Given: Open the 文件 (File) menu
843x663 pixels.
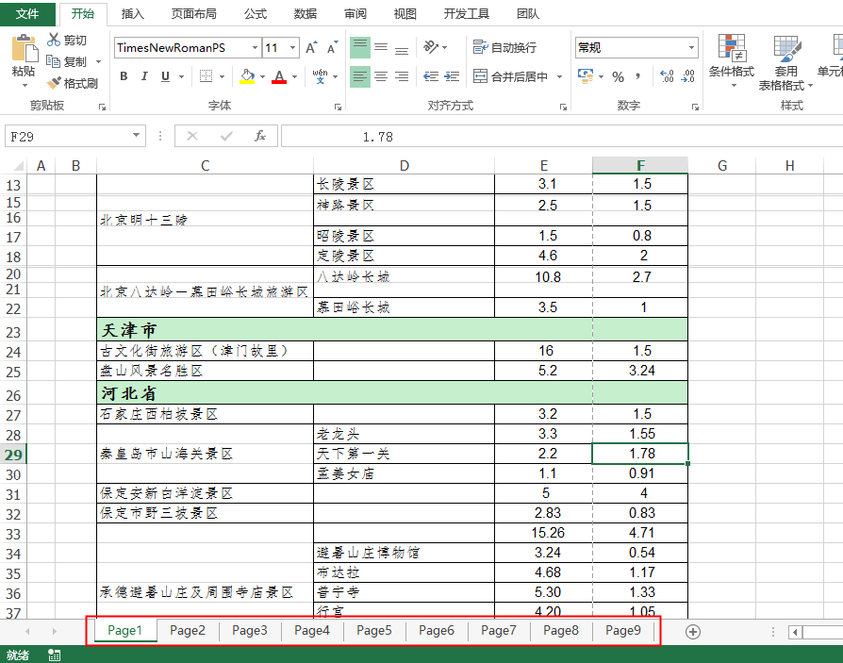Looking at the screenshot, I should tap(27, 14).
